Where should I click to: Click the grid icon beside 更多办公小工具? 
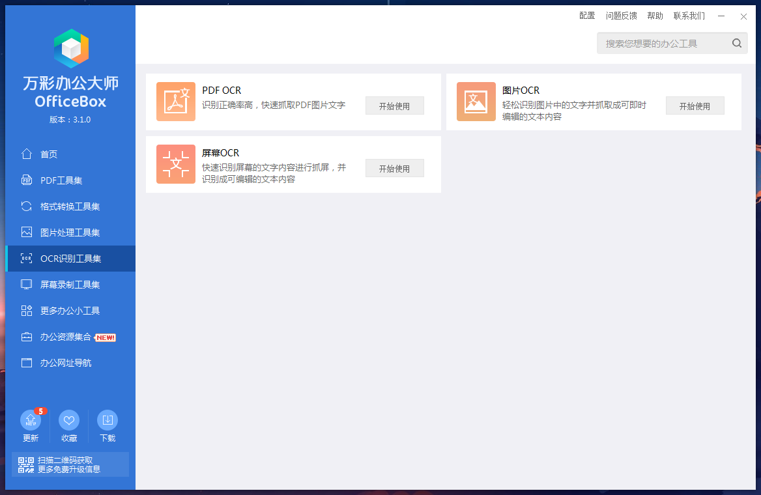pos(27,311)
